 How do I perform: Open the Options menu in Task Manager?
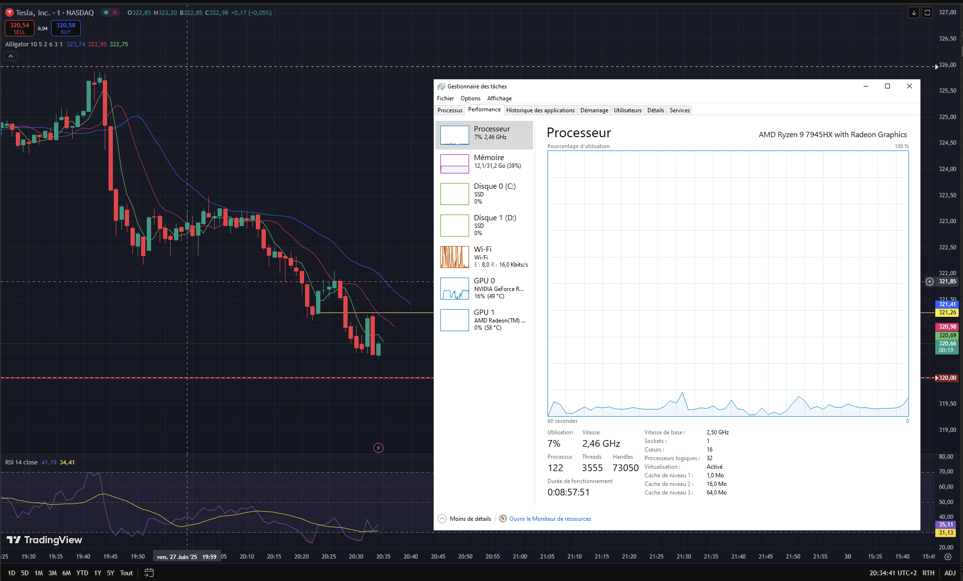coord(471,98)
